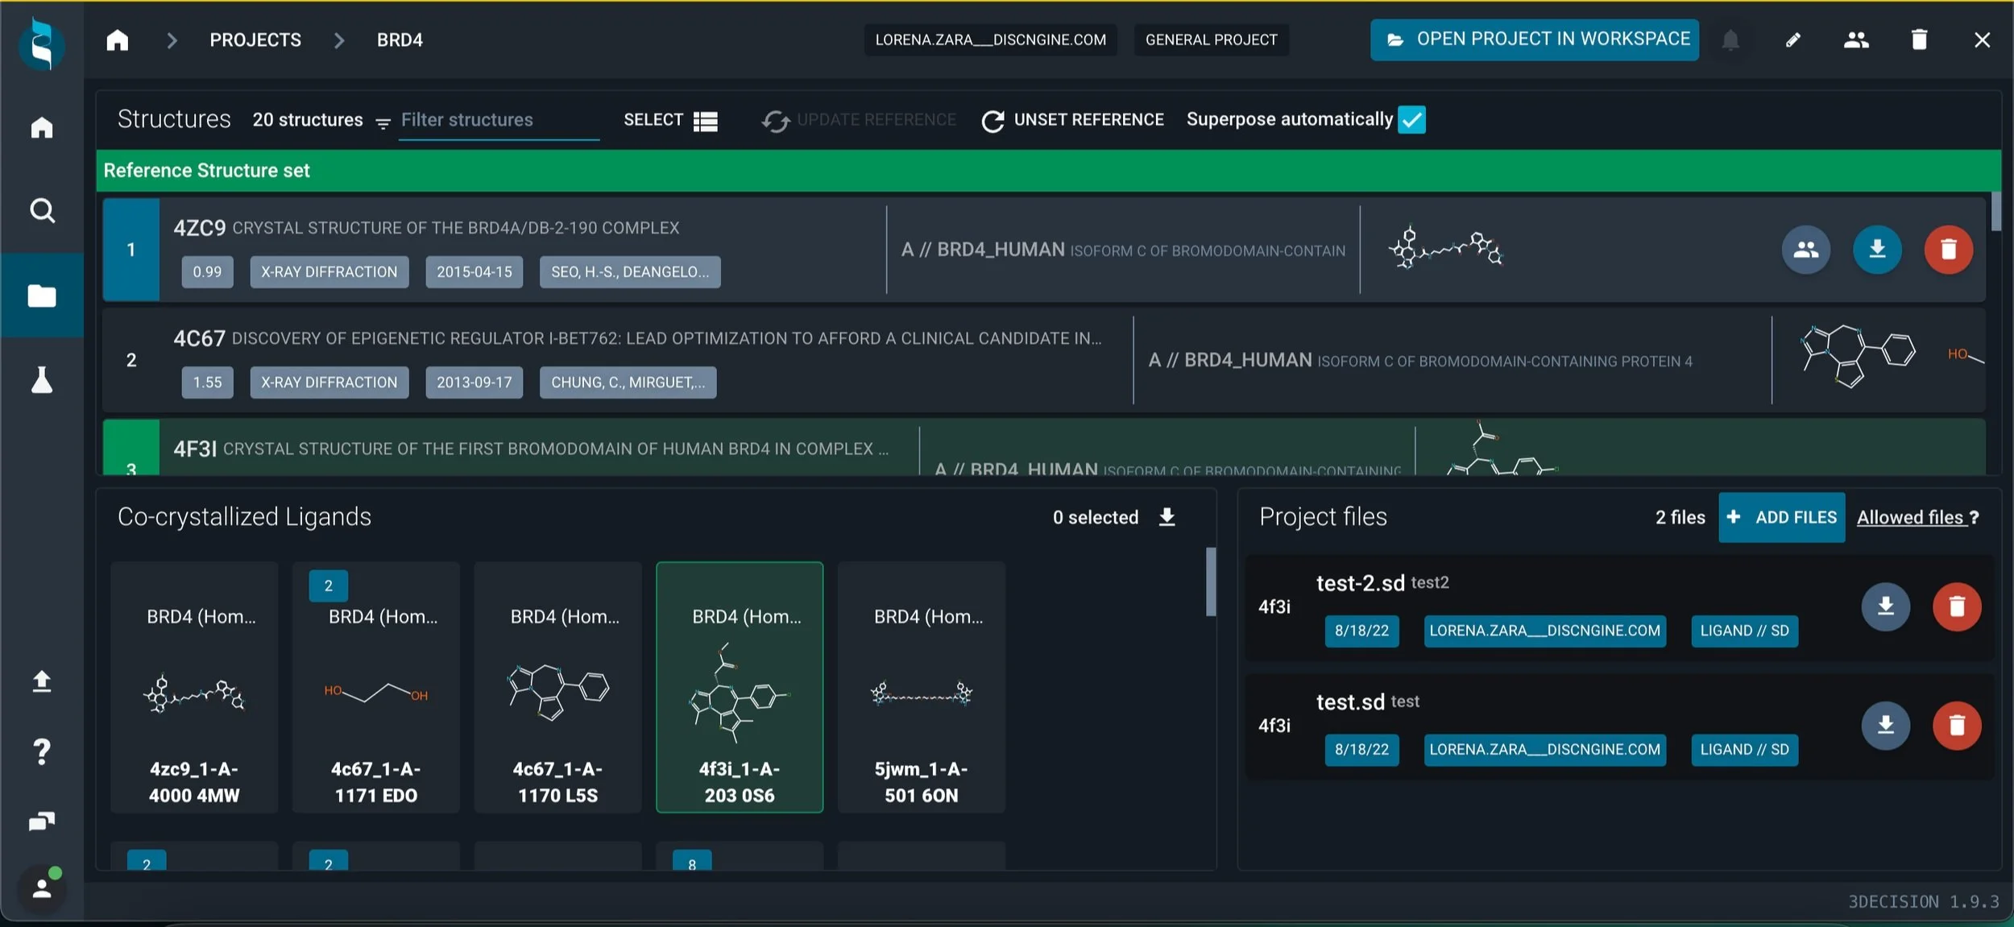Image resolution: width=2014 pixels, height=927 pixels.
Task: Go to PROJECTS breadcrumb
Action: coord(255,40)
